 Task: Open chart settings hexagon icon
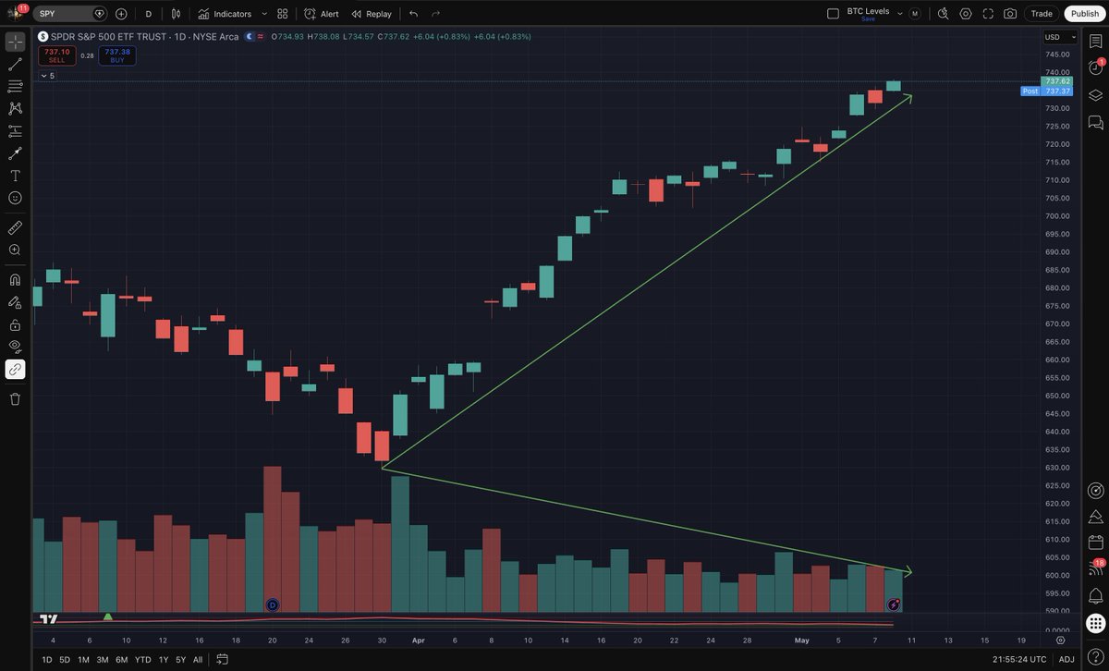tap(966, 14)
